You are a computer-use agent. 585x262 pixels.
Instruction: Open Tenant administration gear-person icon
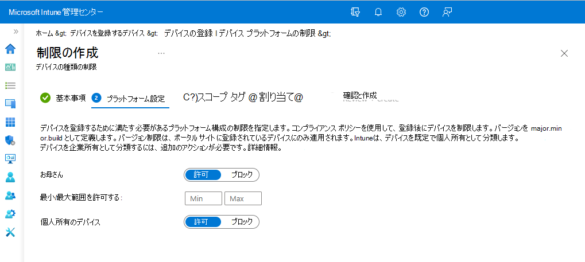10,214
